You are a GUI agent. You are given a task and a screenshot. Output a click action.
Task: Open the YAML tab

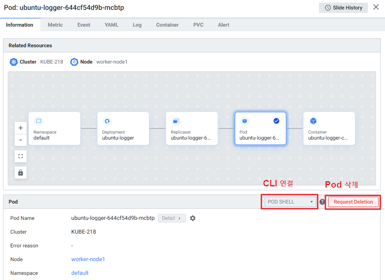(x=112, y=25)
